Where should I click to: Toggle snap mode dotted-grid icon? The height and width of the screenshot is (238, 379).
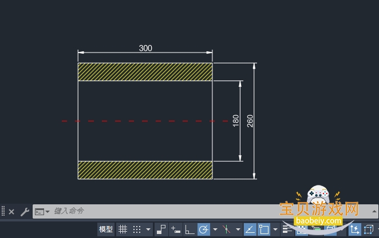(137, 229)
